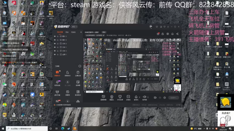Screen dimensions: 234x131
Task: Open the 歌词助手 tool
Action: click(78, 93)
